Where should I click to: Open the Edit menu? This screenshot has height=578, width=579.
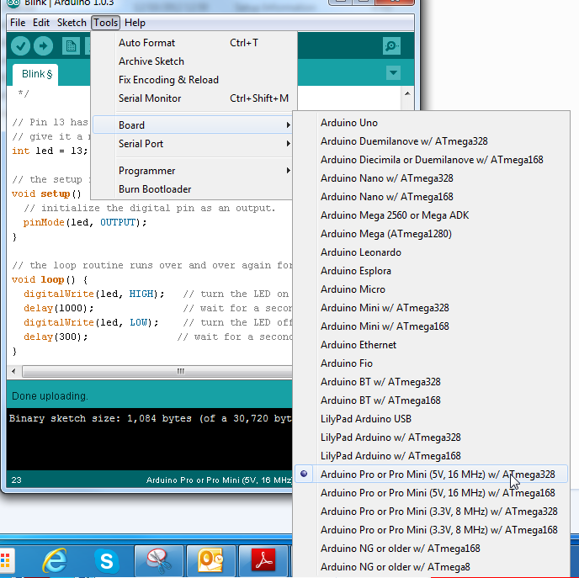coord(41,23)
